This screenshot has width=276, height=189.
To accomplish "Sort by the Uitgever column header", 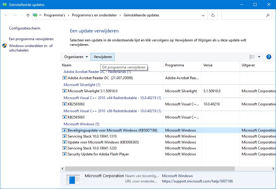I will coord(248,65).
